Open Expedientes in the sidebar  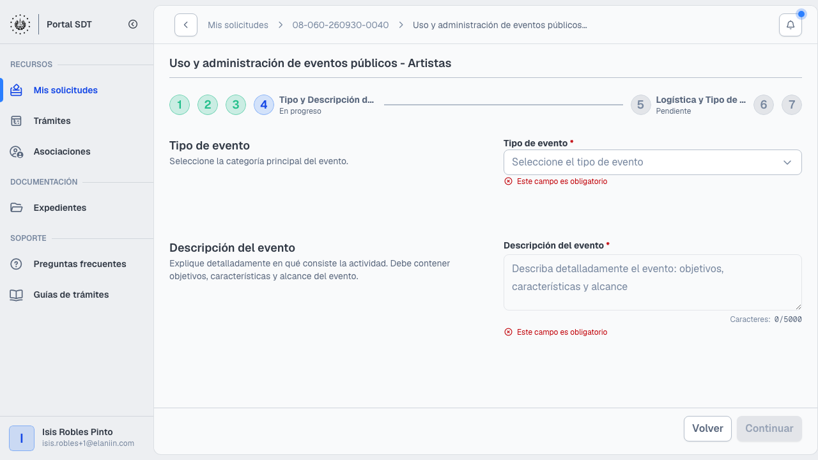pos(77,208)
